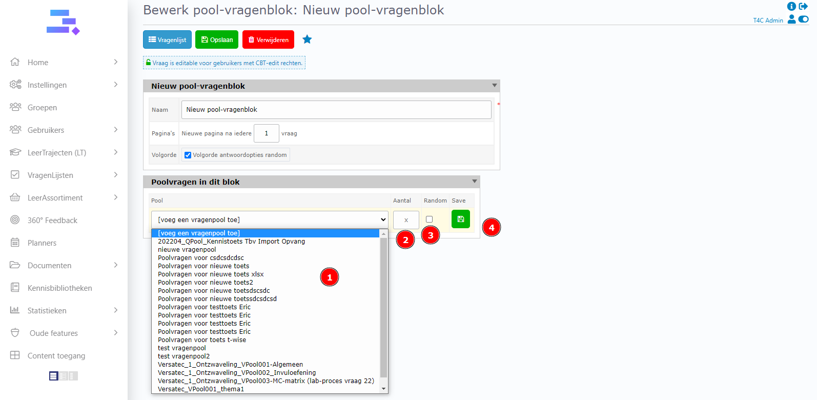Collapse the Nieuw pool-vragenblok panel
817x400 pixels.
tap(494, 86)
